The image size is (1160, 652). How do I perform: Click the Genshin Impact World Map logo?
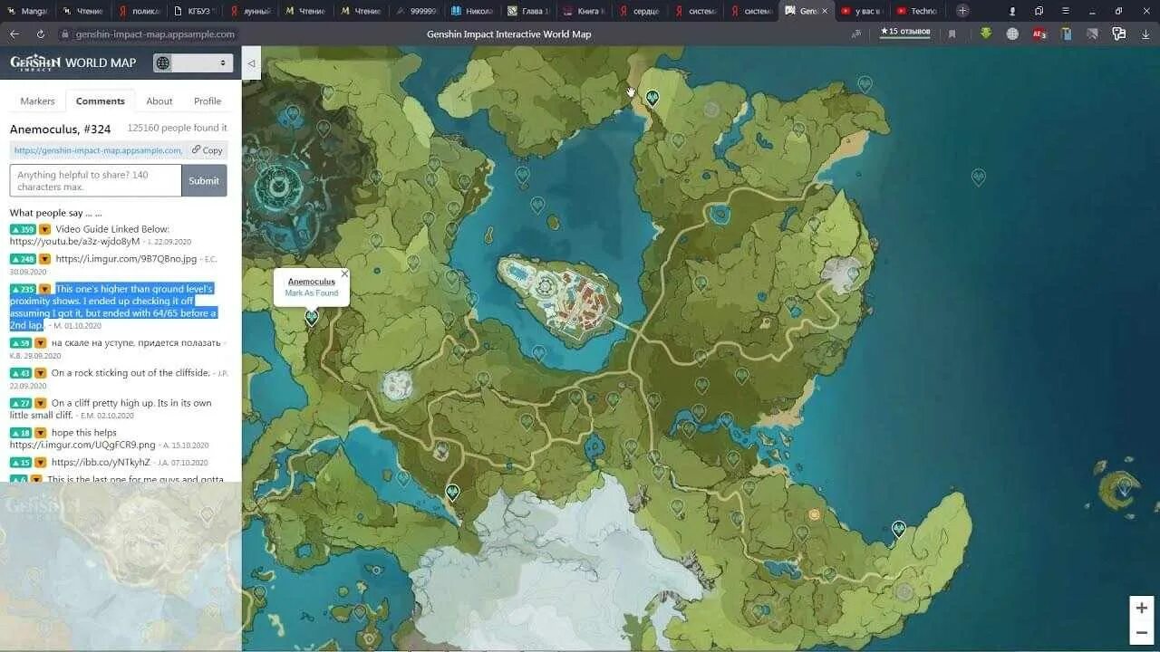(72, 62)
